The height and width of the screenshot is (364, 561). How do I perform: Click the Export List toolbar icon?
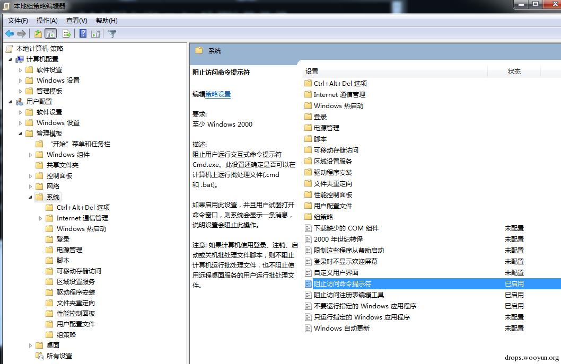click(x=66, y=33)
